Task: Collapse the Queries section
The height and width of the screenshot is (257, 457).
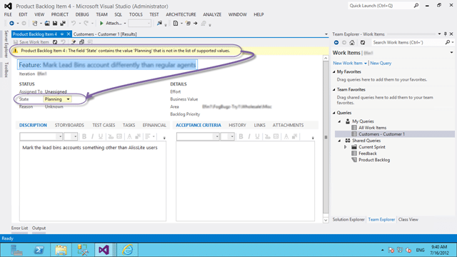Action: (x=334, y=113)
